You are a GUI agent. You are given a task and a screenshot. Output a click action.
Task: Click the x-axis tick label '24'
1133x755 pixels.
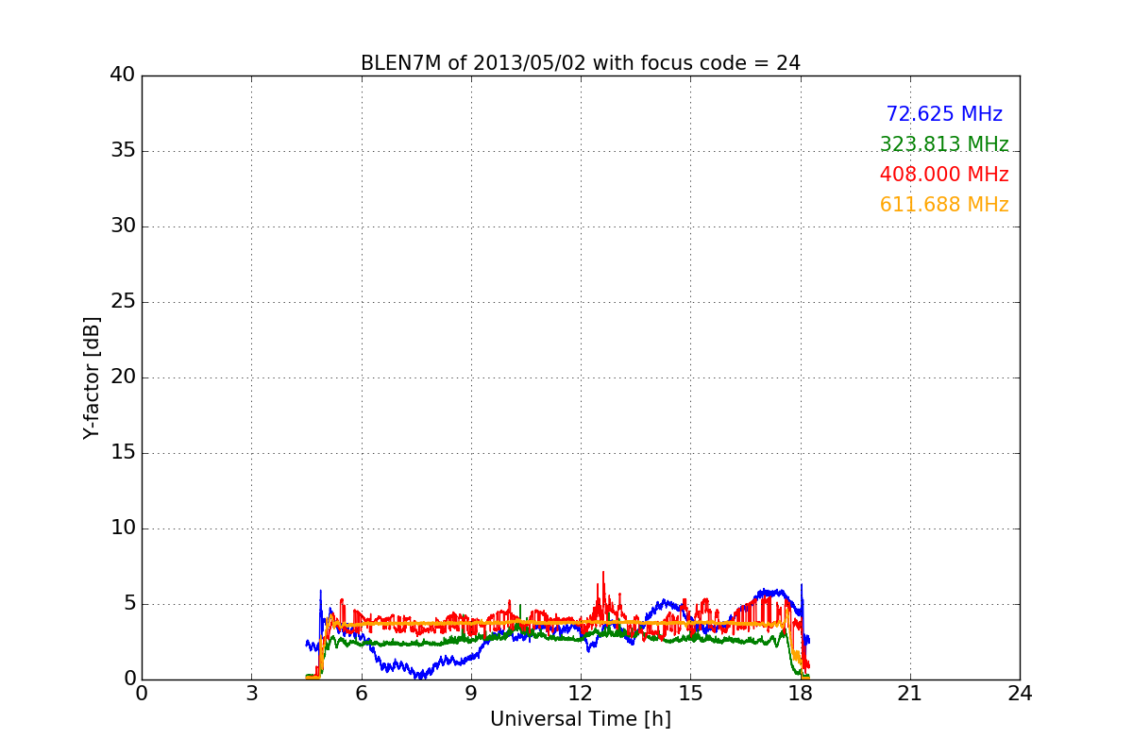click(1020, 693)
